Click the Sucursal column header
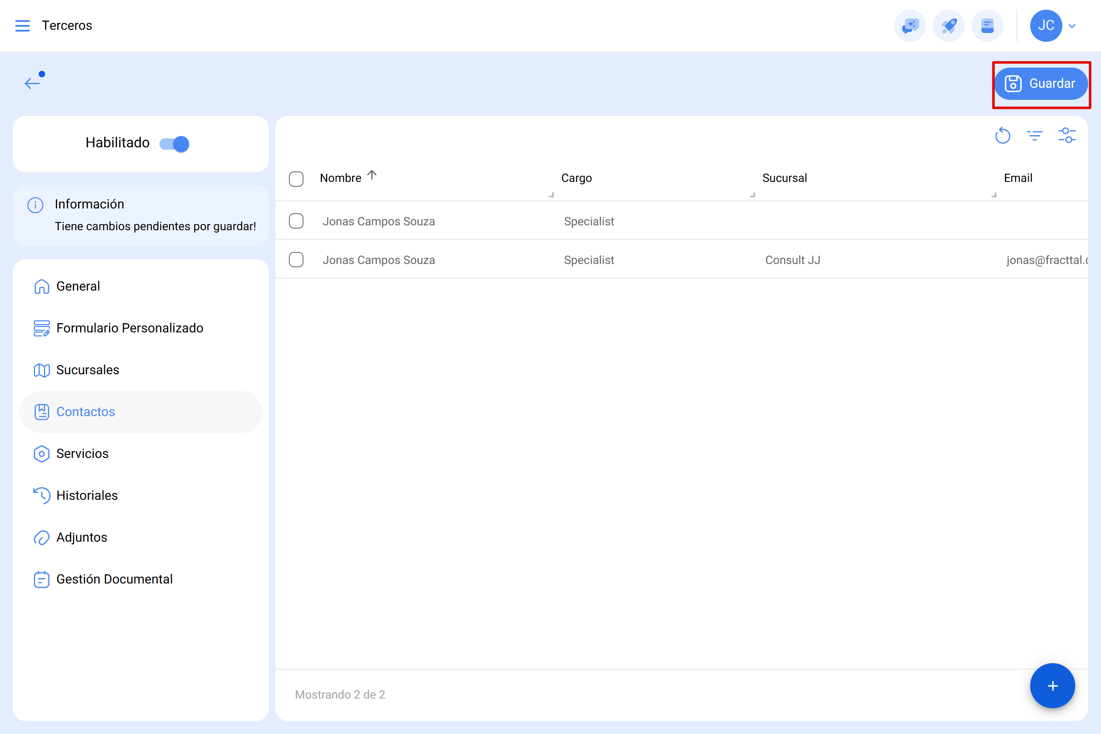The width and height of the screenshot is (1101, 734). tap(785, 178)
